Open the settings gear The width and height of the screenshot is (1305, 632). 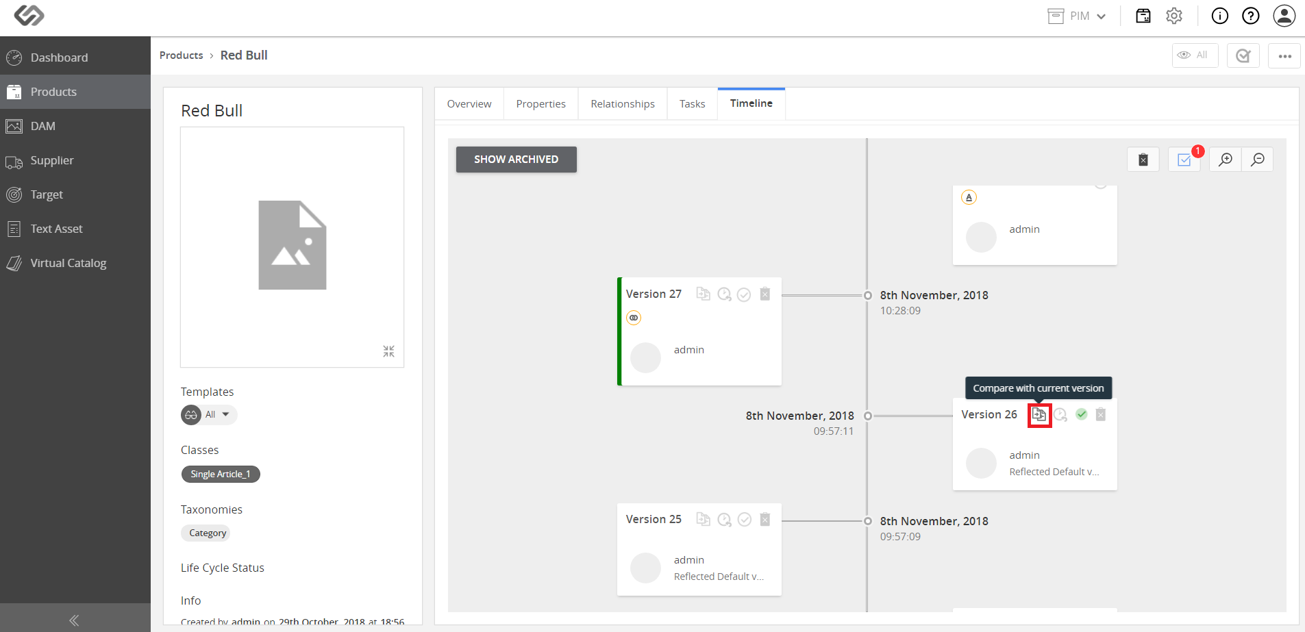[1174, 16]
